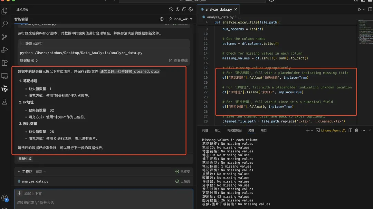Expand breadcrumb ellipsis after analyze_data.py

(239, 17)
